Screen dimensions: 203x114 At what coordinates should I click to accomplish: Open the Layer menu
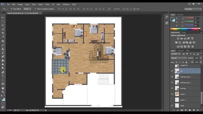tap(27, 4)
